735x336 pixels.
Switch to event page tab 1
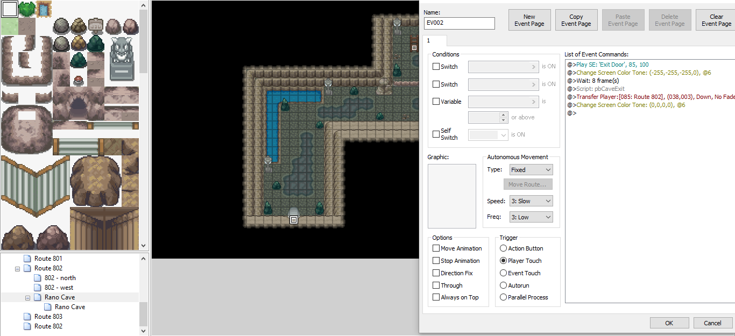point(434,41)
